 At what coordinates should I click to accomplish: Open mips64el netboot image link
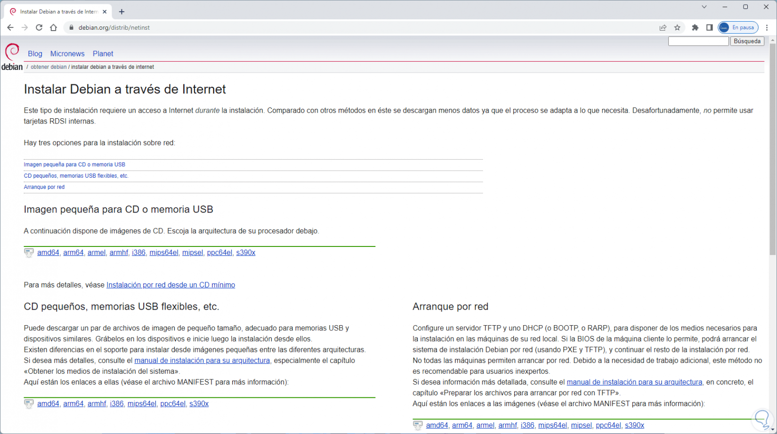pos(553,426)
